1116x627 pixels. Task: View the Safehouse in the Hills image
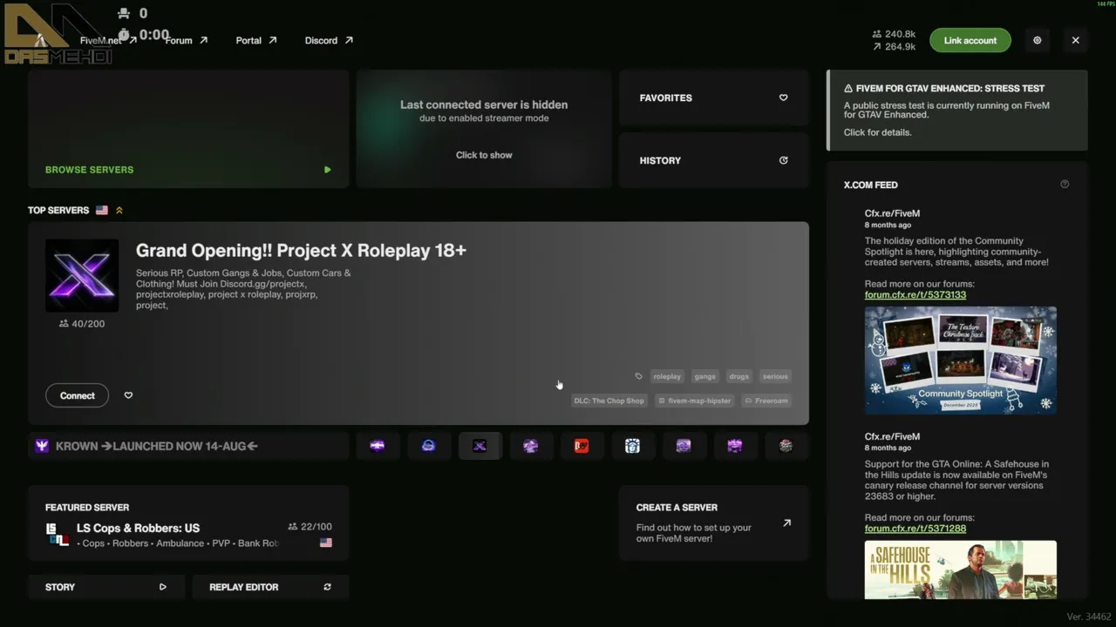pos(961,570)
